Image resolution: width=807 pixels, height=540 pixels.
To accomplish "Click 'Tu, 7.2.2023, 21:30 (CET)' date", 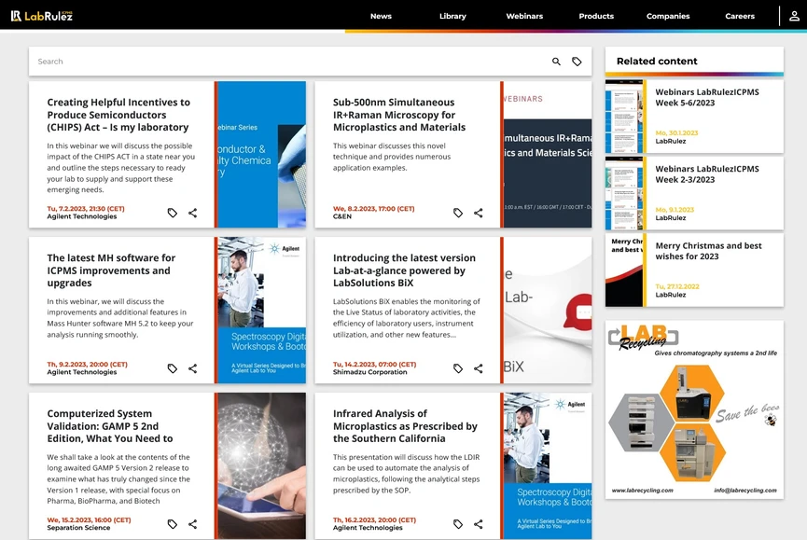I will point(86,209).
